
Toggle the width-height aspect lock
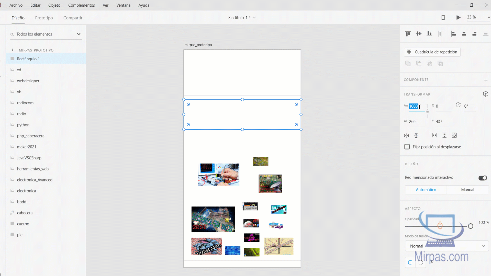tap(427, 111)
